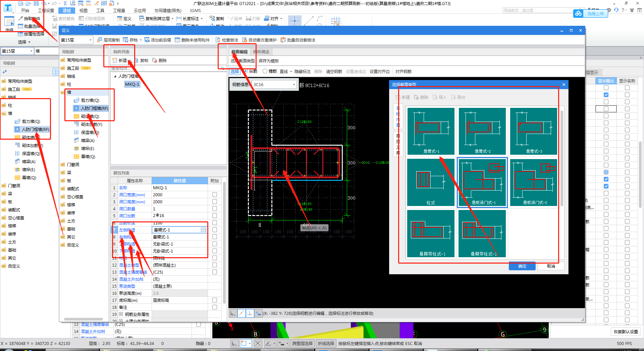Toggle 附加 checkbox for 混凝土强度等级 row

[x=215, y=272]
